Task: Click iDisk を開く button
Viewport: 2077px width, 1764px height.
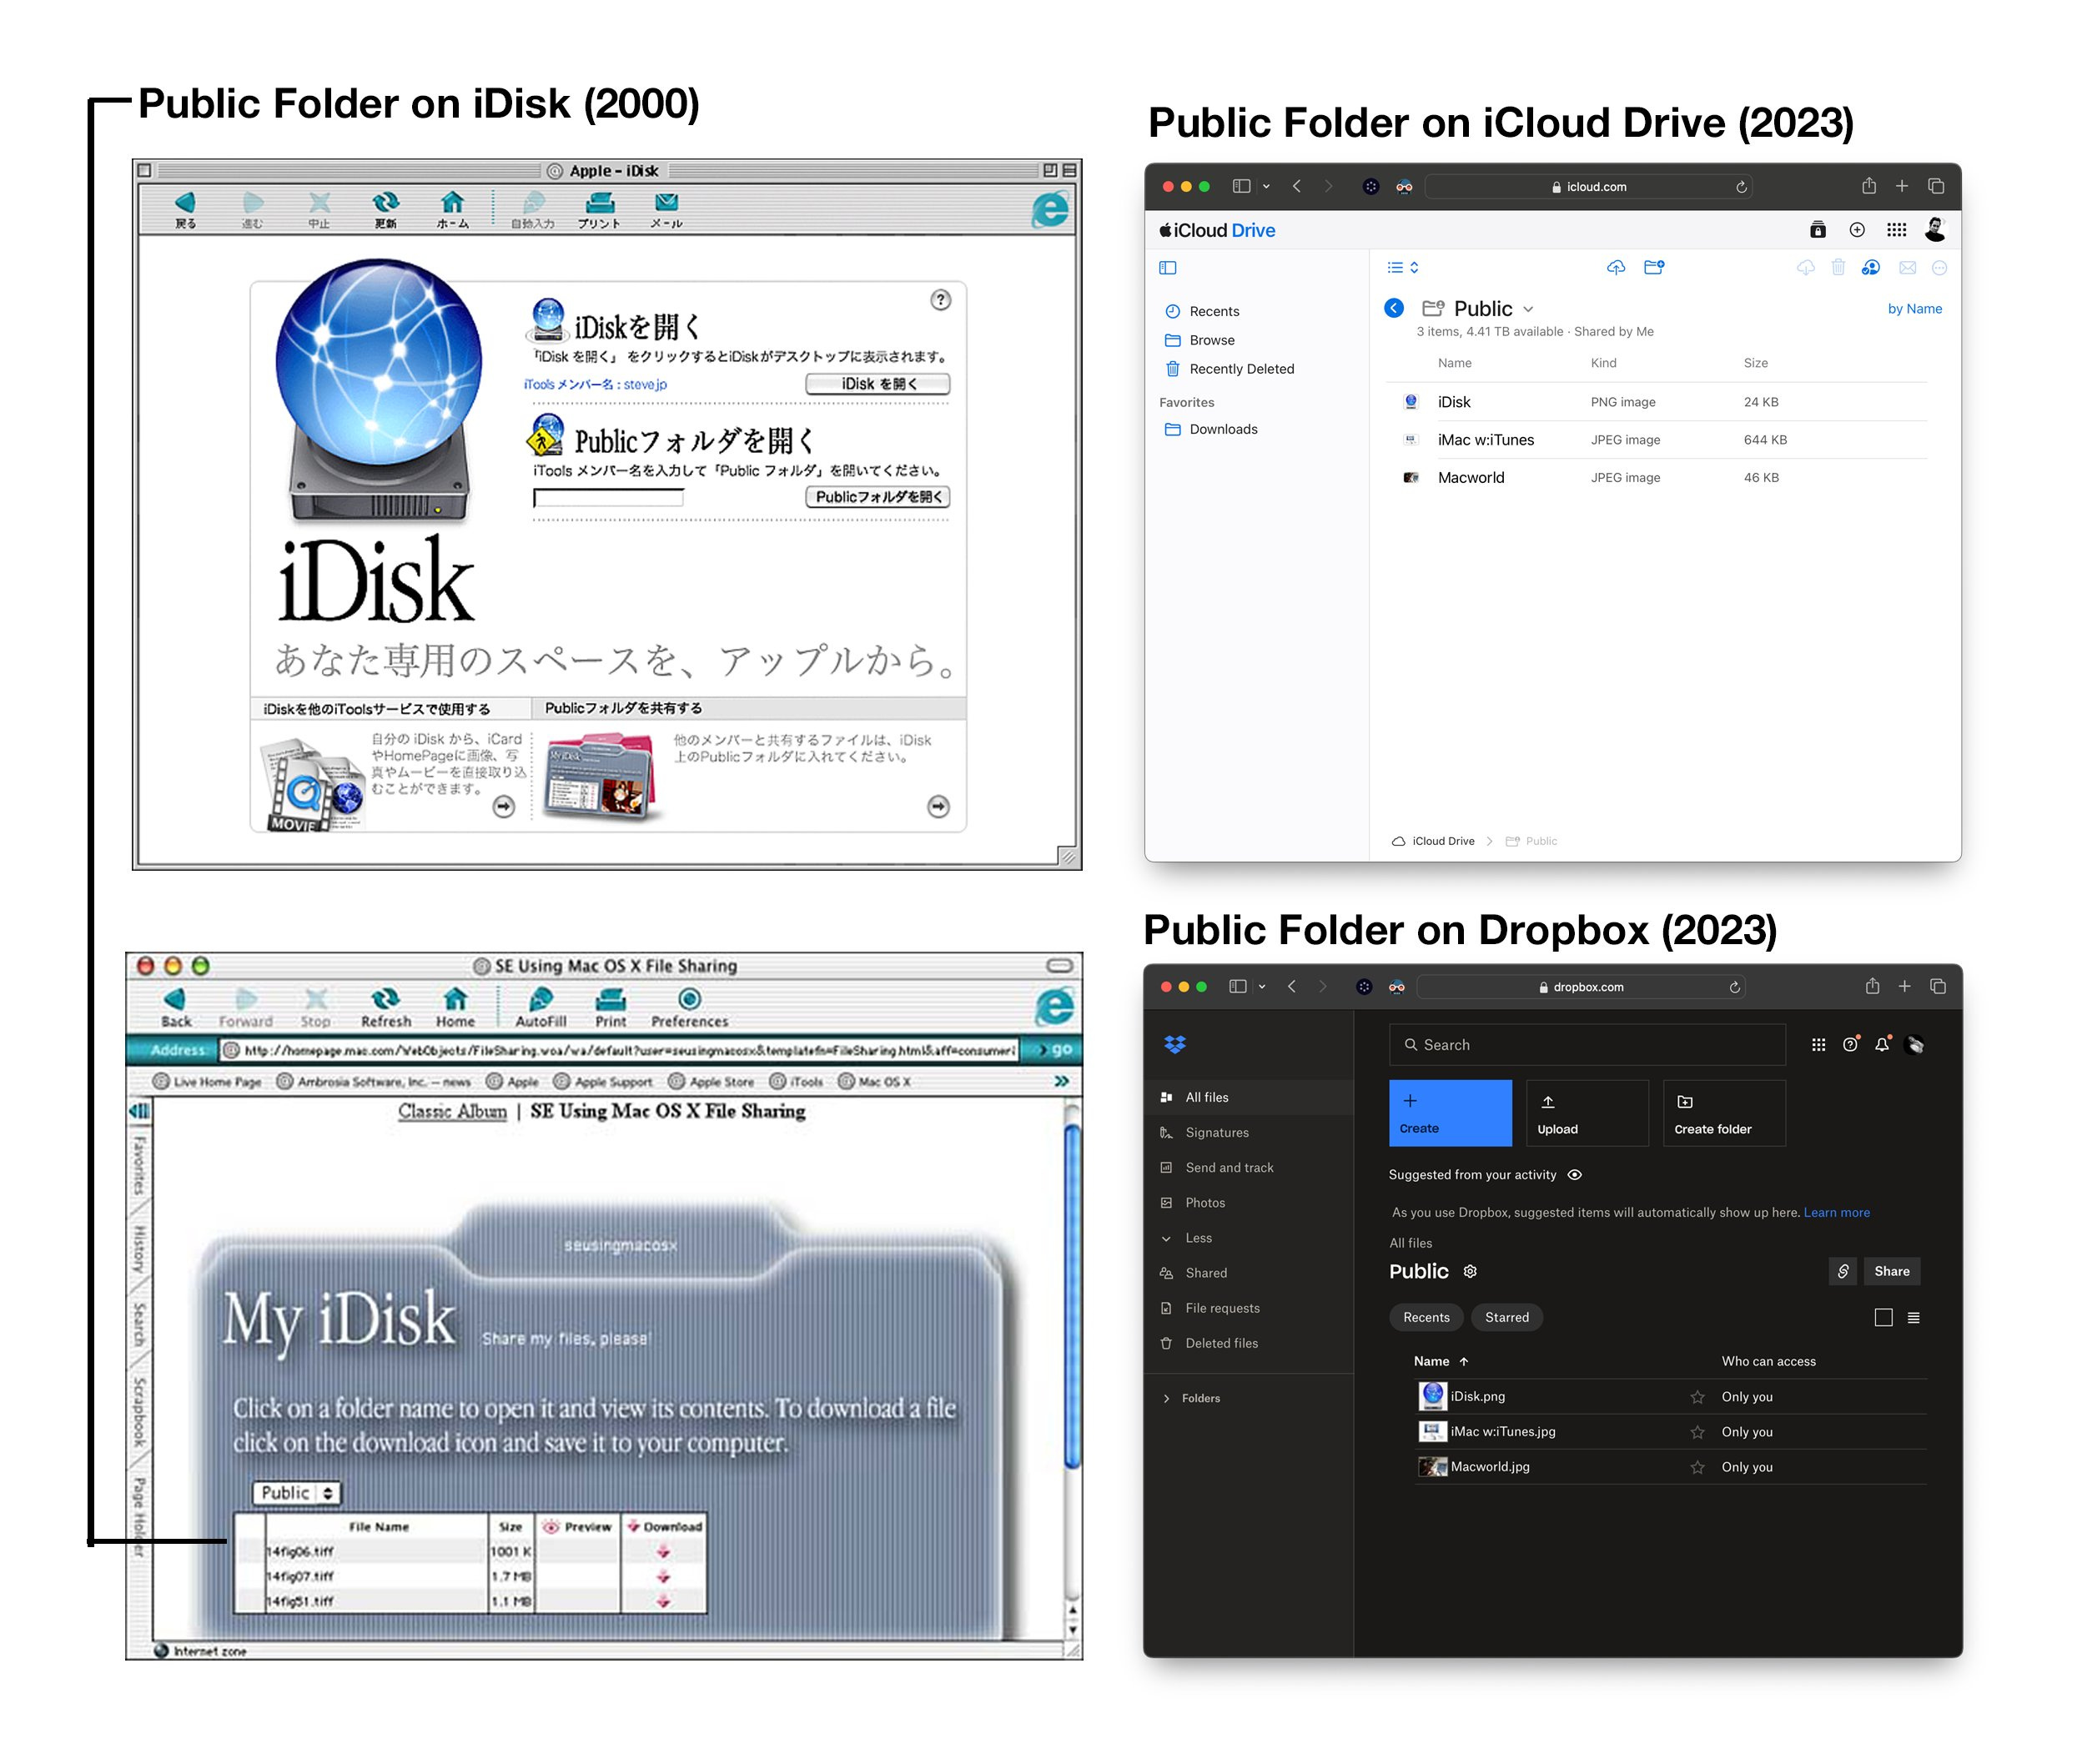Action: click(x=877, y=384)
